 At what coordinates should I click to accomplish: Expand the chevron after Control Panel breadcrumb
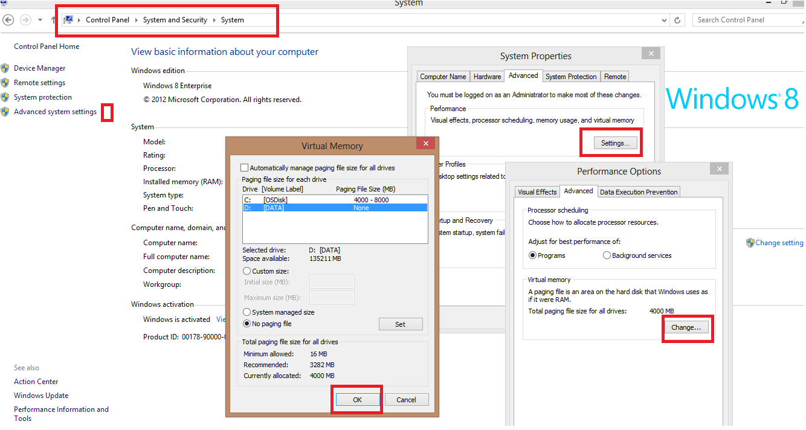pyautogui.click(x=137, y=20)
